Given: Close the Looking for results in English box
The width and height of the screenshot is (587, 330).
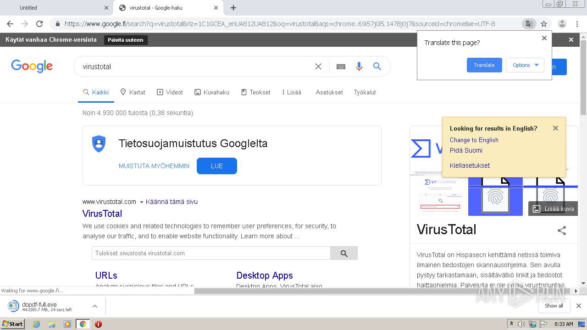Looking at the screenshot, I should [555, 128].
